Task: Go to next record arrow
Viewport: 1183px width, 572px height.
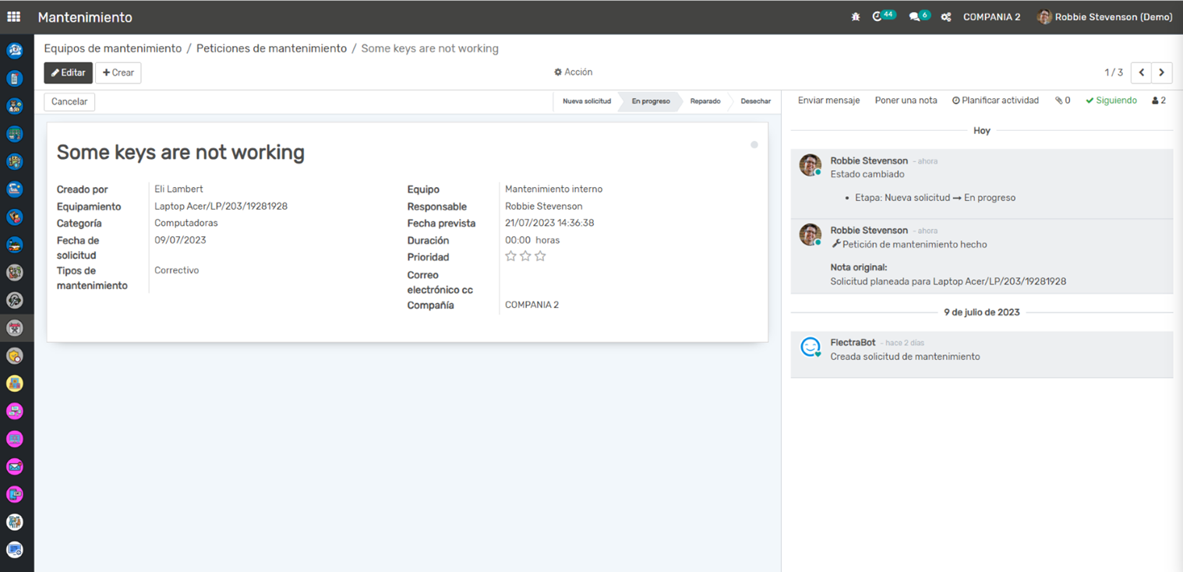Action: pyautogui.click(x=1161, y=72)
